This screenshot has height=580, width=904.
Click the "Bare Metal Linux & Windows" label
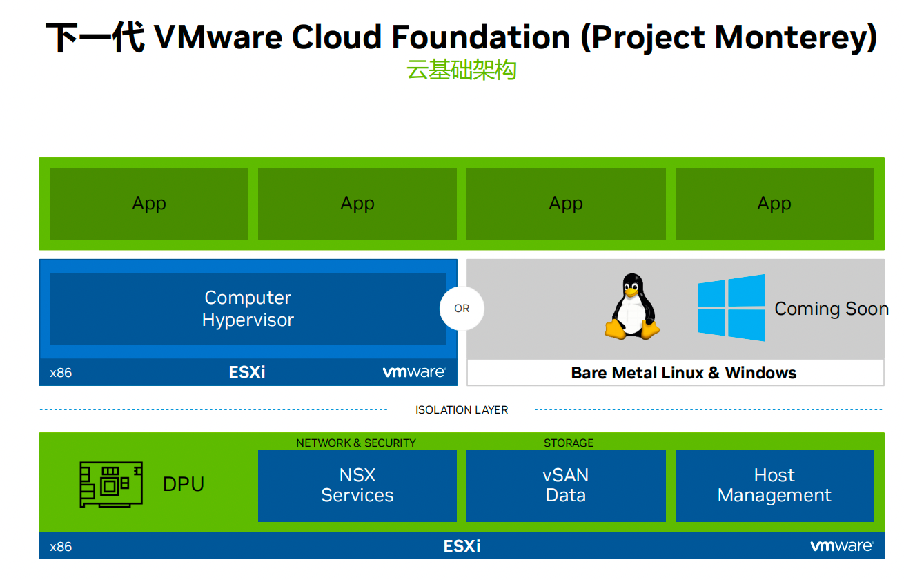[x=684, y=373]
